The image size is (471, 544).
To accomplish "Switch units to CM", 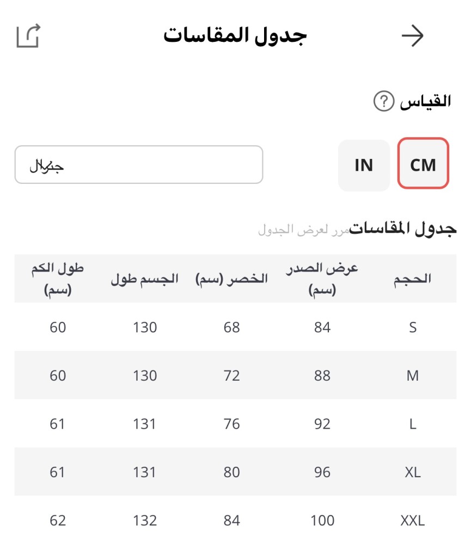I will click(423, 164).
